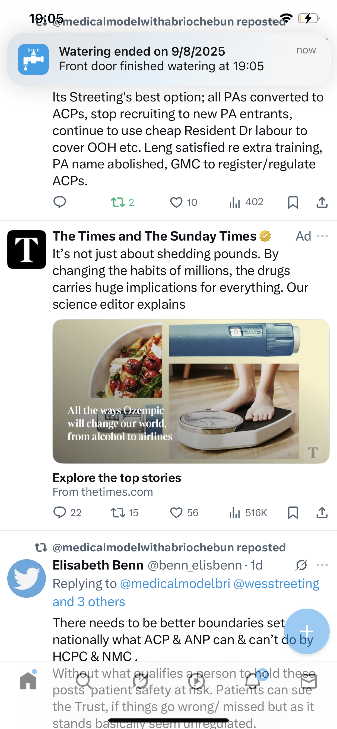Share the Streeting PA tweet
Screen dimensions: 337x729
322,202
